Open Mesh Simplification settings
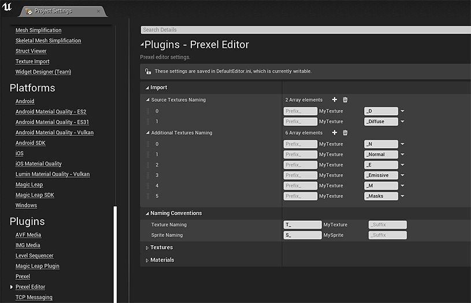This screenshot has height=303, width=471. click(x=39, y=30)
